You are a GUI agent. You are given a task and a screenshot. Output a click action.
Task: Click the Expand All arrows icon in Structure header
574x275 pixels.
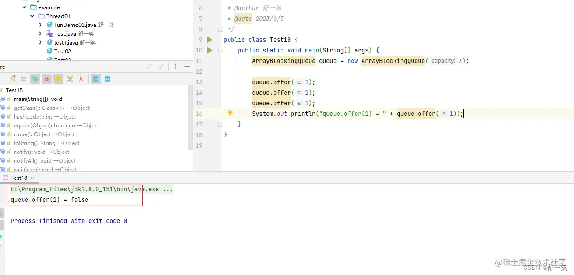[x=150, y=67]
